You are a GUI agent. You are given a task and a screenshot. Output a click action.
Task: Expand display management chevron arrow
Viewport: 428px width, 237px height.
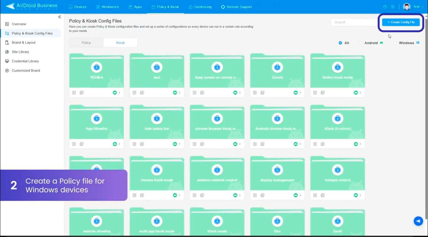tap(300, 195)
